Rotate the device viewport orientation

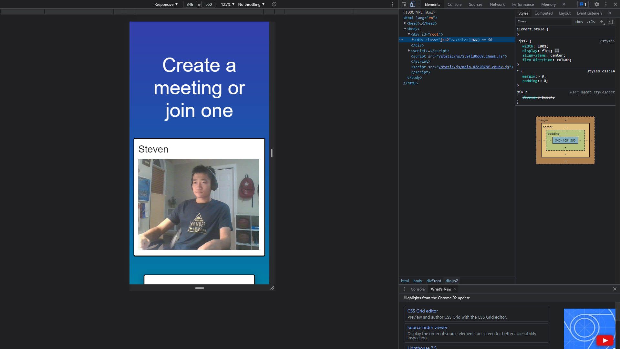coord(274,4)
